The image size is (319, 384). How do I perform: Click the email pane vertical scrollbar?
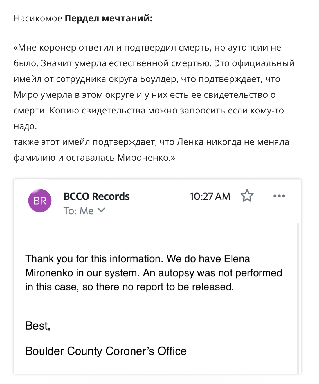pos(298,298)
